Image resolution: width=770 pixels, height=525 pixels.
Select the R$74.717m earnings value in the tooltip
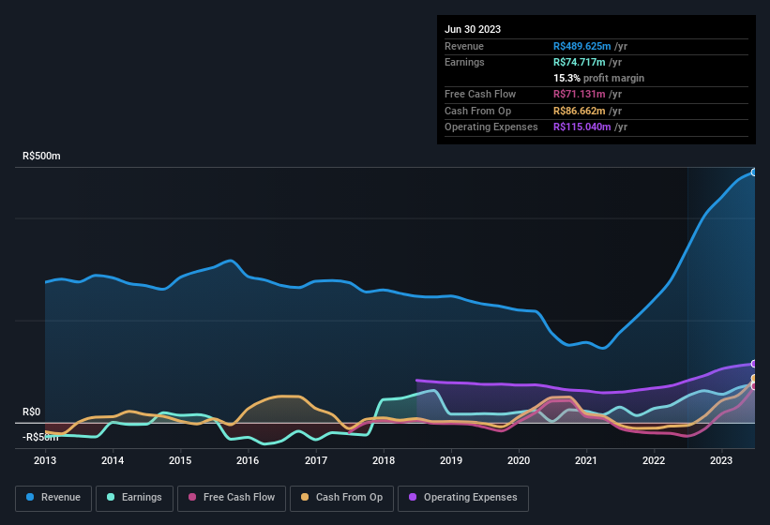point(578,62)
